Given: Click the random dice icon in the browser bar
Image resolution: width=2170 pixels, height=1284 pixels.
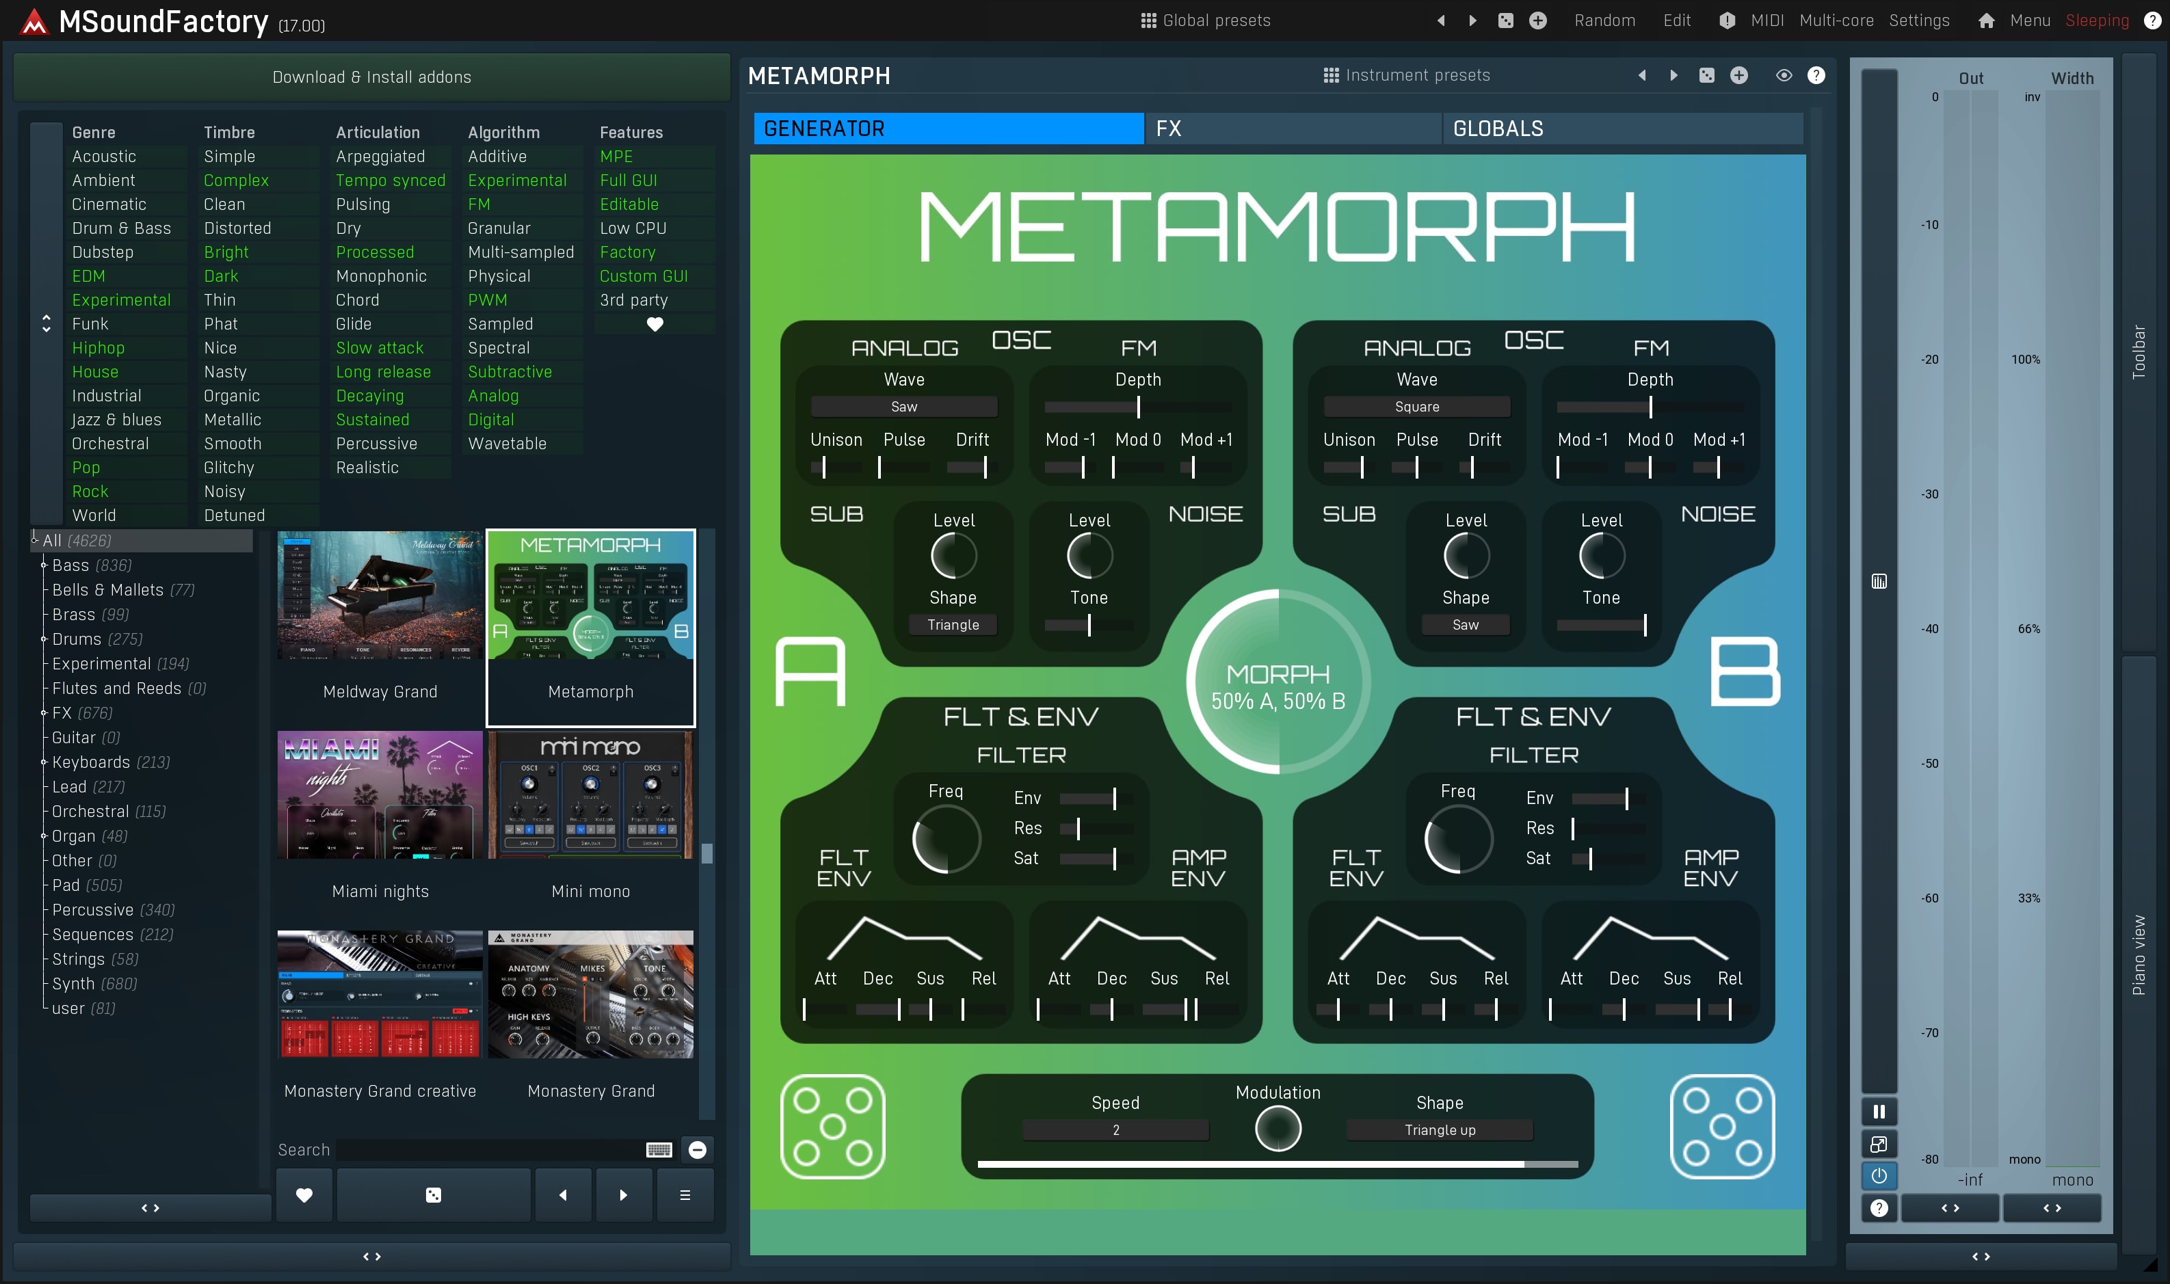Looking at the screenshot, I should (x=434, y=1195).
